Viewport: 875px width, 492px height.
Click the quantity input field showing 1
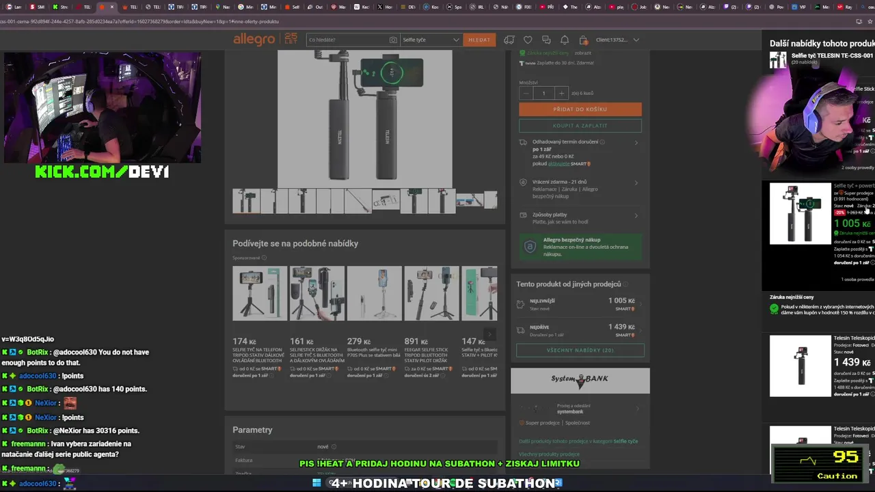[543, 93]
